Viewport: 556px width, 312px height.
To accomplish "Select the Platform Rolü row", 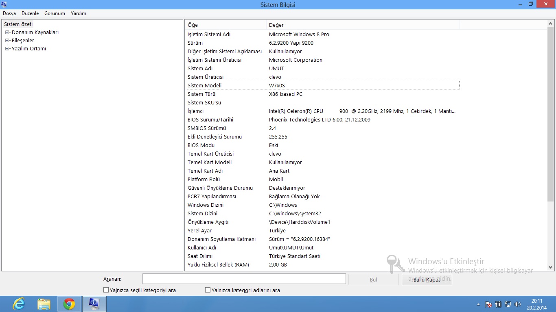I will [323, 180].
